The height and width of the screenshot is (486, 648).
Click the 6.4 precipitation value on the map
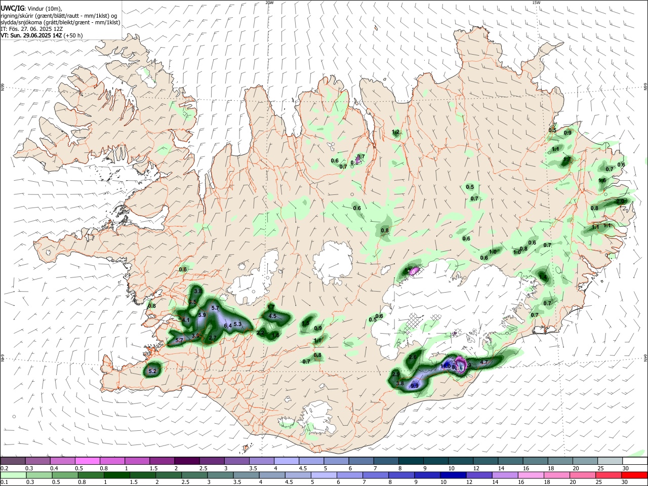228,326
